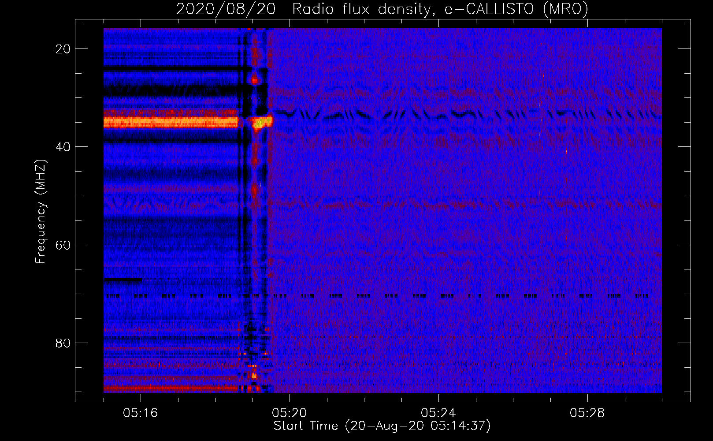Click the 05:24 time tick label

coord(438,413)
